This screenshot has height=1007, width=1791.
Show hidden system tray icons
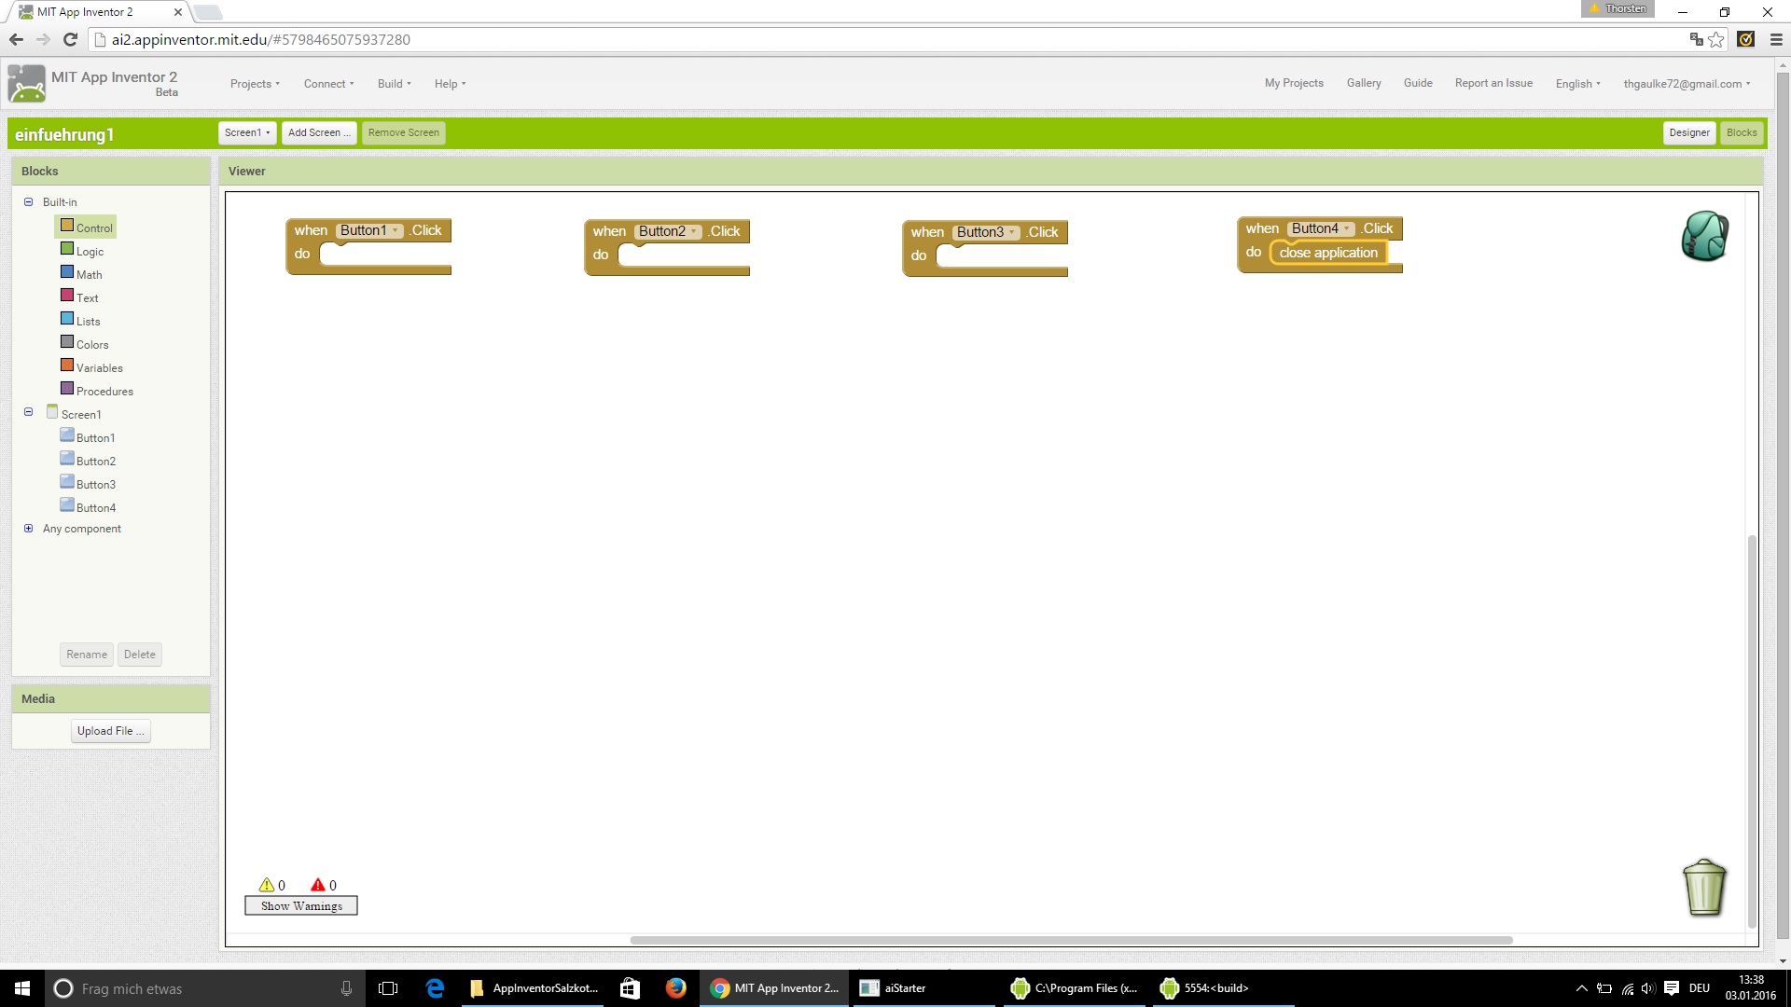[x=1581, y=988]
